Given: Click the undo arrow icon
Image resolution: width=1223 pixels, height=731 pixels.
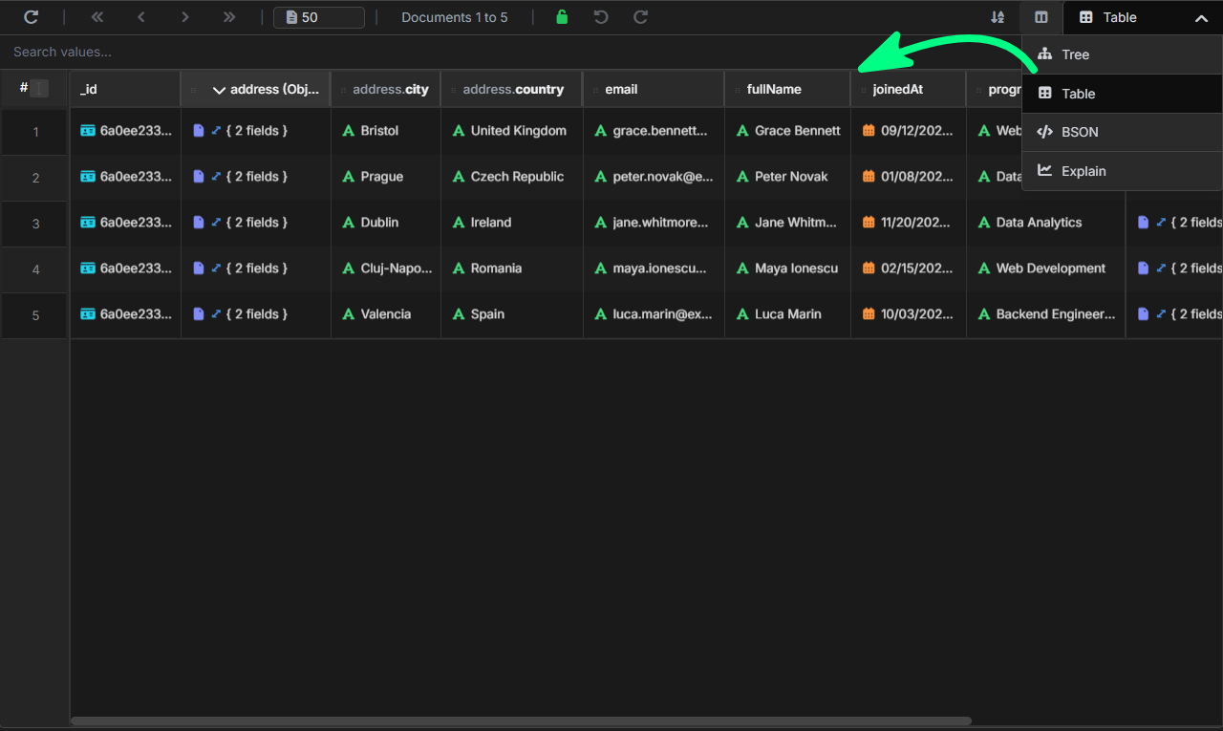Looking at the screenshot, I should [x=601, y=17].
